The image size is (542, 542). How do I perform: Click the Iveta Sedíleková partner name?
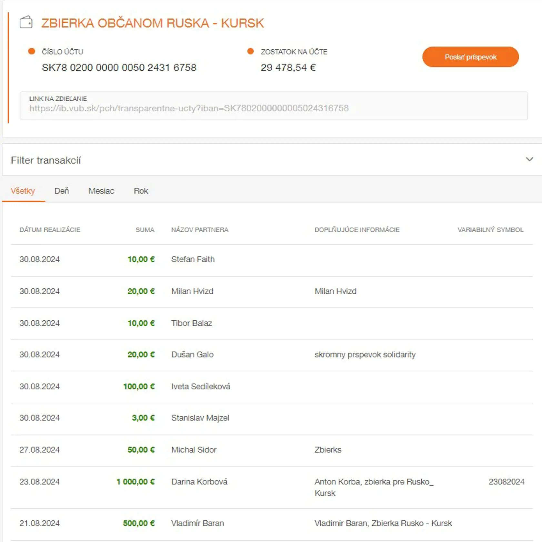(201, 386)
